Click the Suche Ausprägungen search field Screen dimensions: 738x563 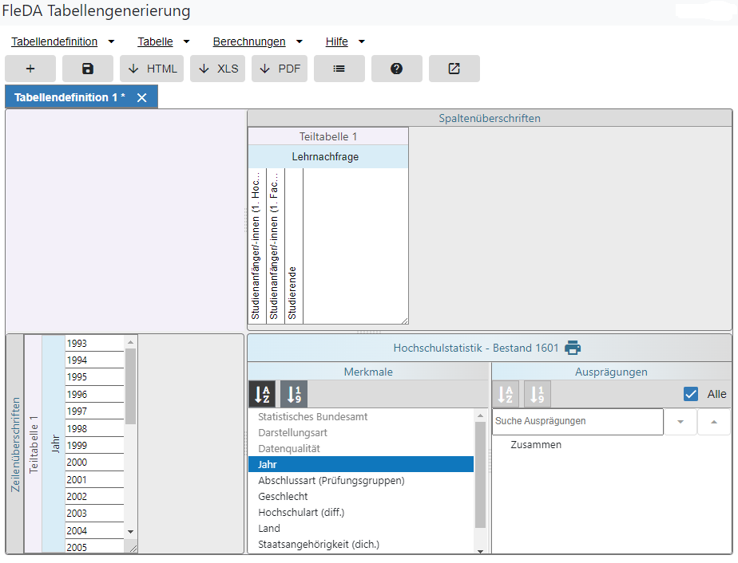[577, 421]
